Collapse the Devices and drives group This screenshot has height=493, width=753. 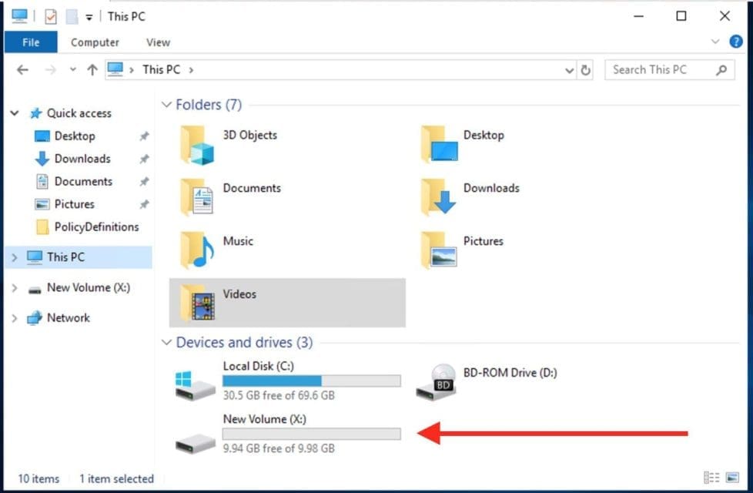point(167,343)
